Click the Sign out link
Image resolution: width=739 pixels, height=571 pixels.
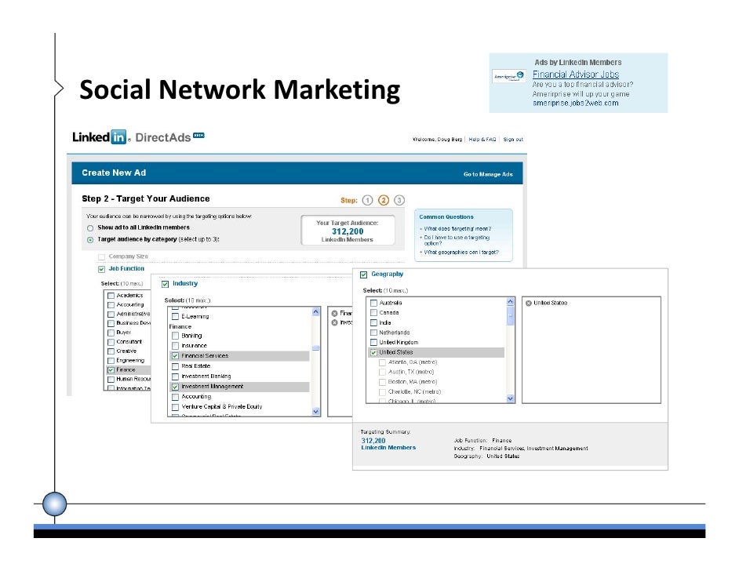[513, 140]
